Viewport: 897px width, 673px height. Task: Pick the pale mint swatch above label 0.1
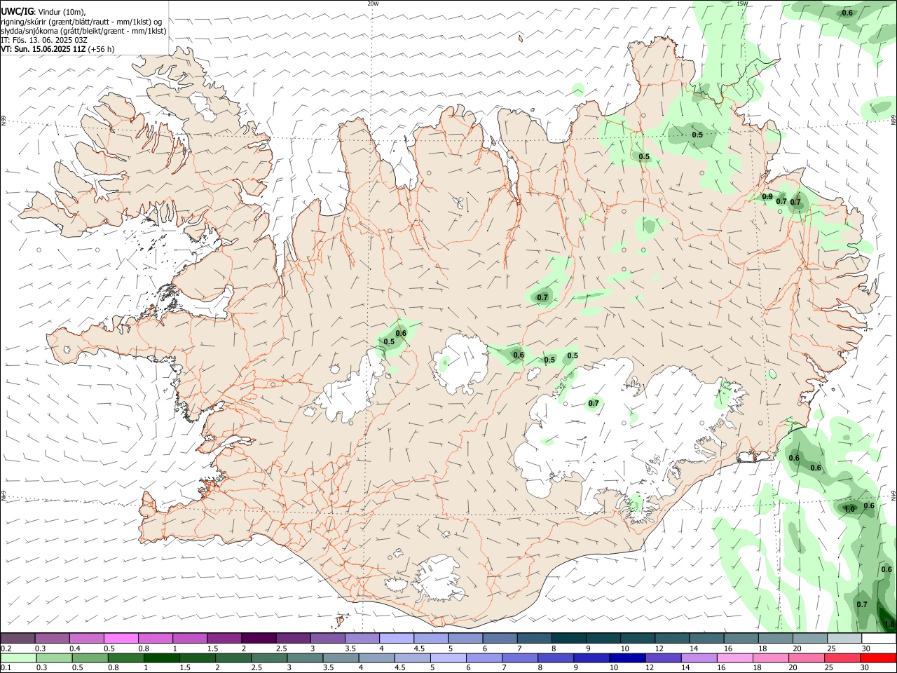18,658
